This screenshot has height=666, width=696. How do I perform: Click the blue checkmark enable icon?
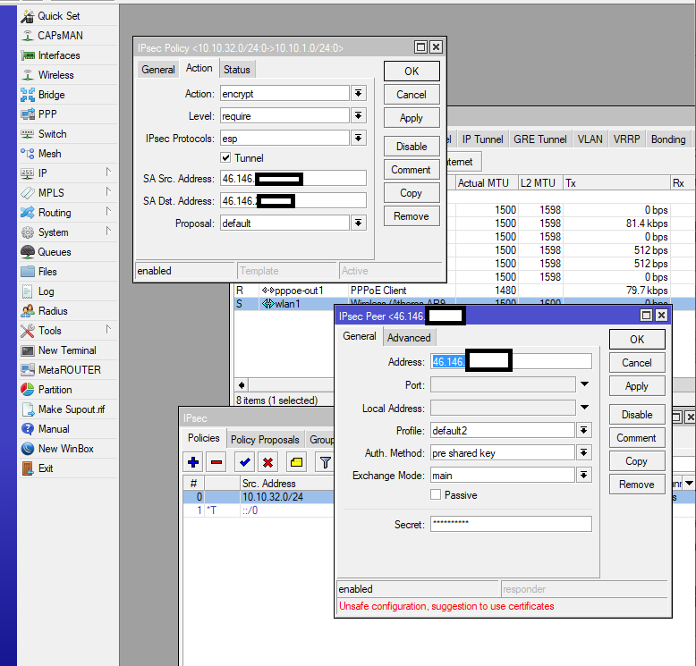(244, 462)
